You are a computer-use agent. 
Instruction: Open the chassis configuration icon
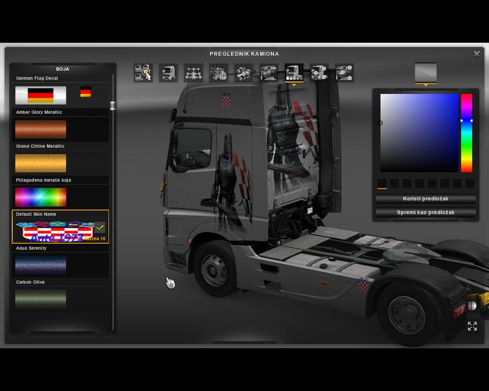click(x=193, y=72)
